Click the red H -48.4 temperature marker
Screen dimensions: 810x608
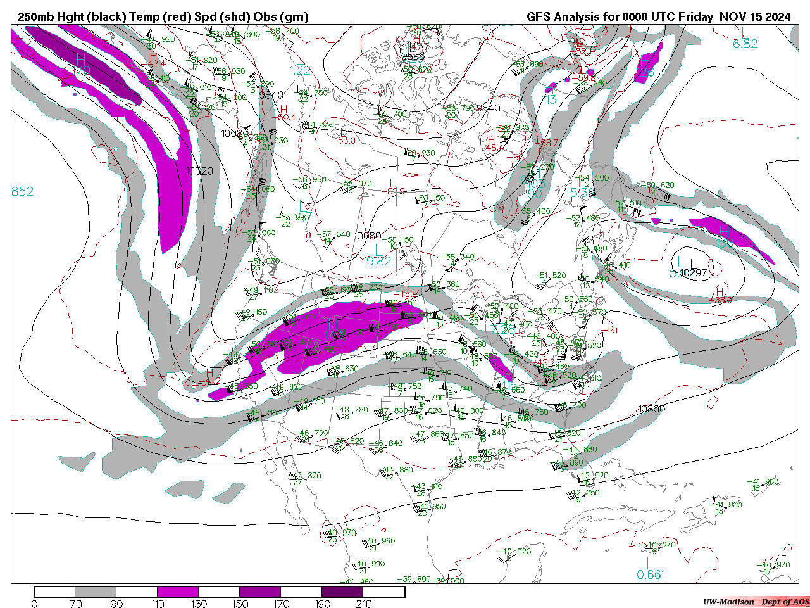tap(493, 144)
